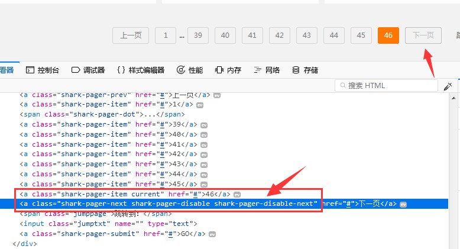Go to page 42 in the pager
The image size is (460, 249).
point(280,35)
